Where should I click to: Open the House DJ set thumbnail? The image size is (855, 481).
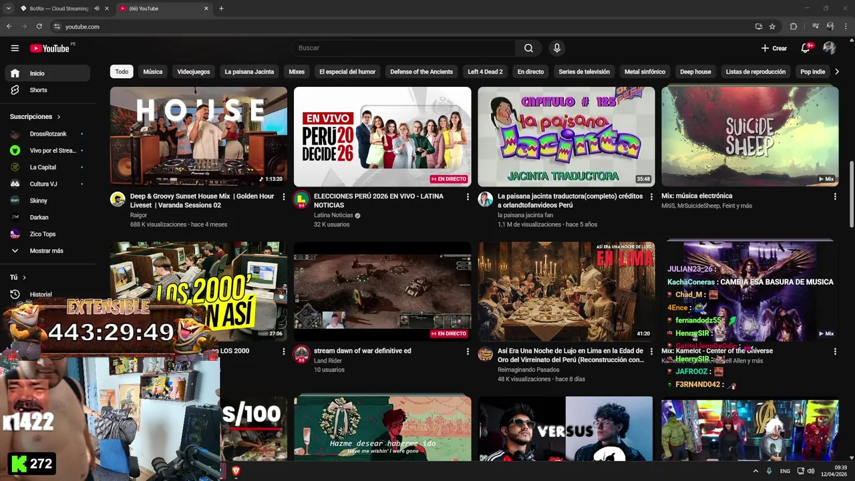[198, 136]
